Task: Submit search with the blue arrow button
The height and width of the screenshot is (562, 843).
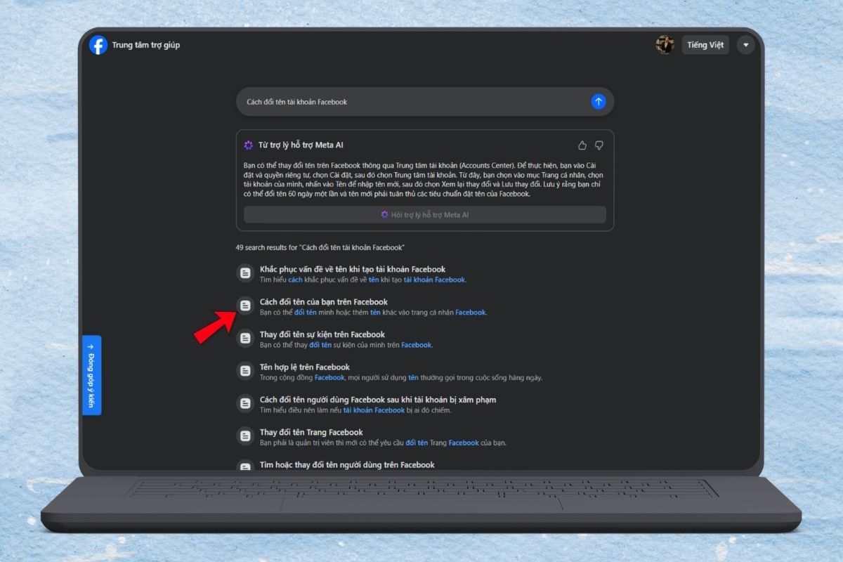Action: (x=598, y=102)
